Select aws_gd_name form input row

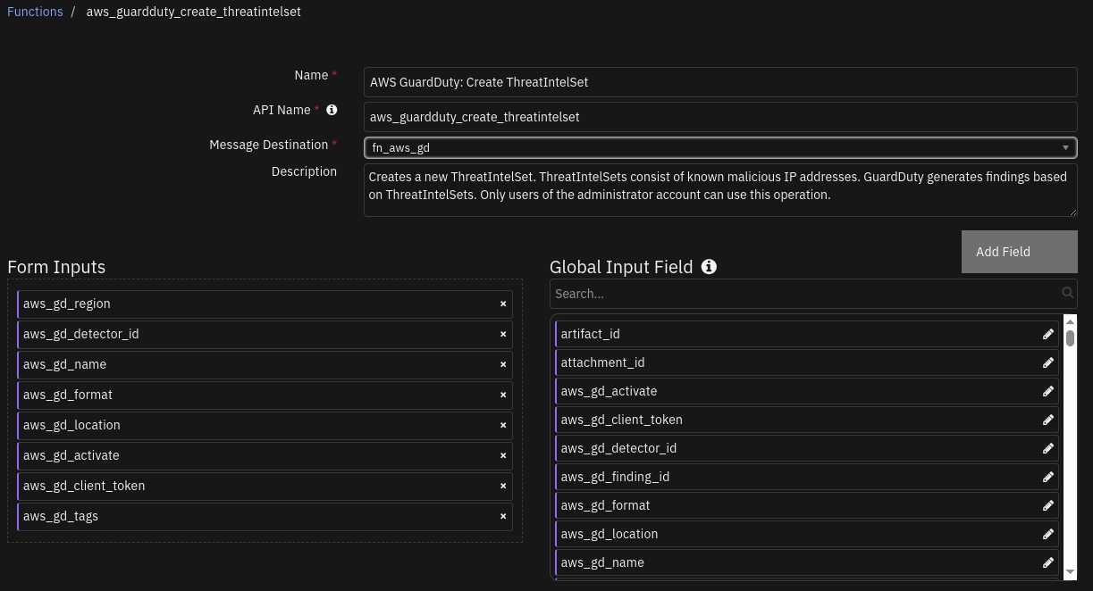click(265, 364)
